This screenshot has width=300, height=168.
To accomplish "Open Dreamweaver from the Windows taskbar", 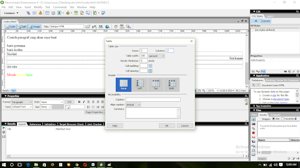I will 101,165.
